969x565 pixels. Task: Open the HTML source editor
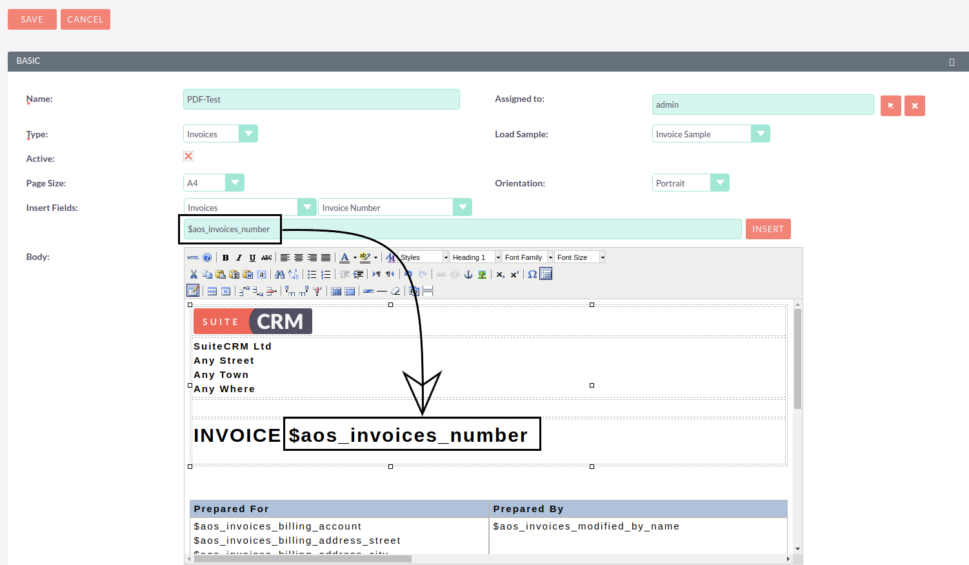coord(194,257)
